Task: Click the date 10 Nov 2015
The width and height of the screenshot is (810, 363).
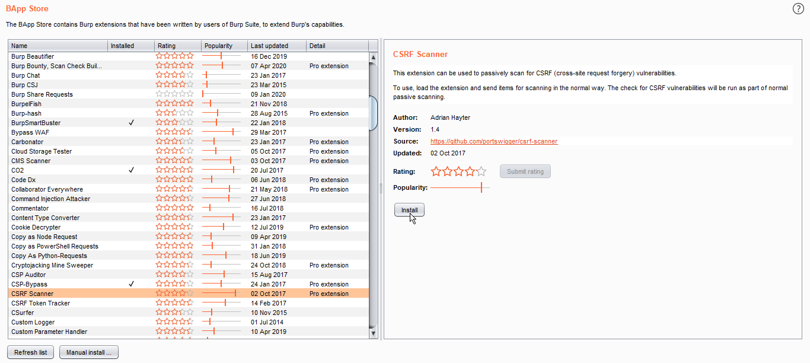Action: coord(269,313)
